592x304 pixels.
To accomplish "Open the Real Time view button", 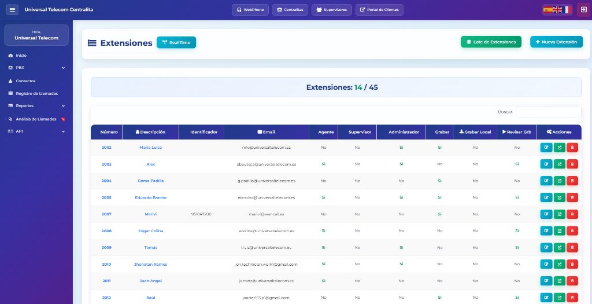I will tap(176, 42).
